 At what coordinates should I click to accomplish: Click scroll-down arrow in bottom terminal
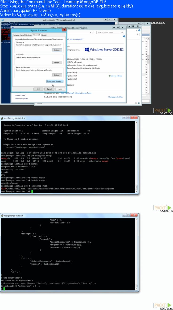pyautogui.click(x=137, y=289)
